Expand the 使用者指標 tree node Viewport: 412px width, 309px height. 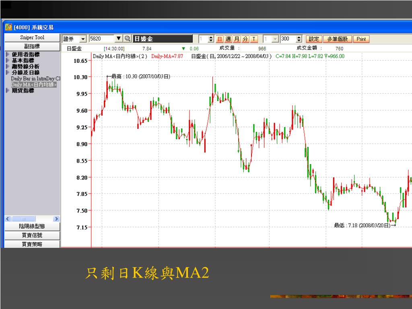coord(7,54)
